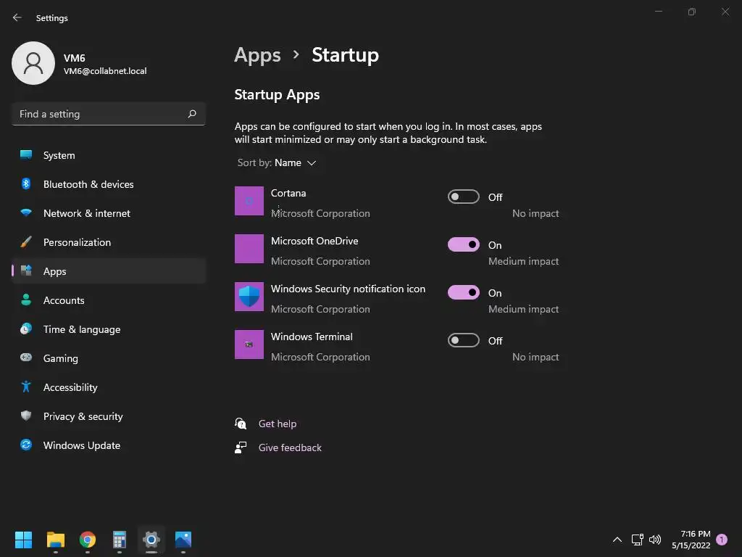Click the Microsoft OneDrive app icon
This screenshot has height=557, width=742.
(x=249, y=249)
